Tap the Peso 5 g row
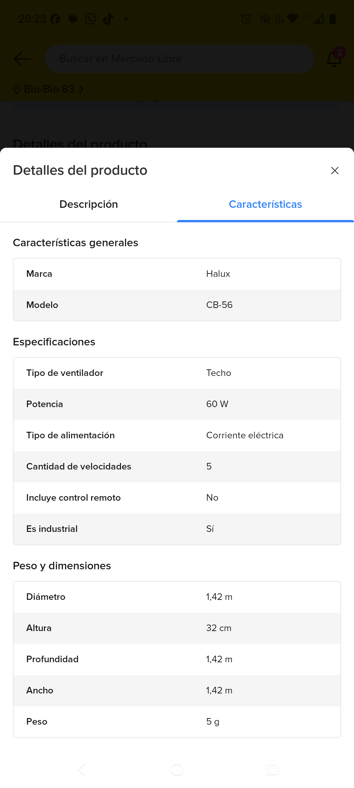354x788 pixels. pyautogui.click(x=177, y=722)
